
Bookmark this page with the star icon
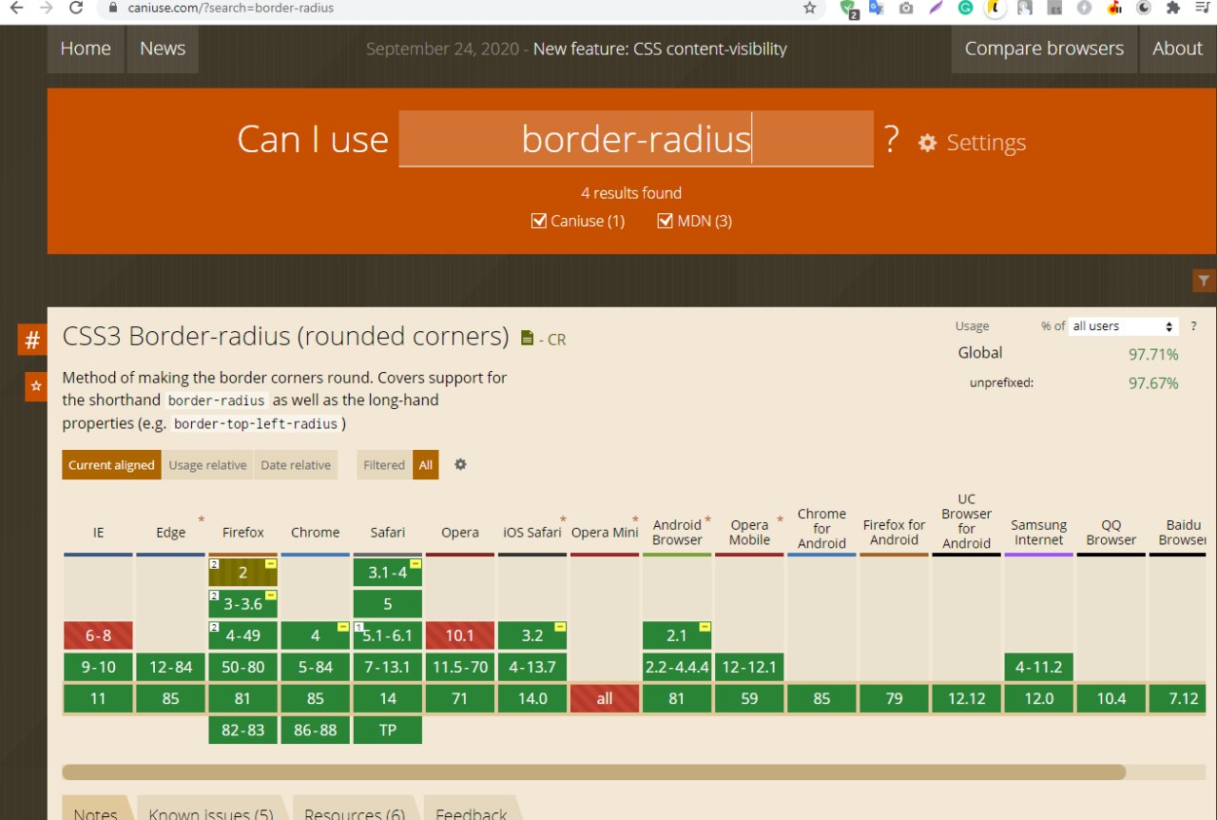pyautogui.click(x=809, y=8)
